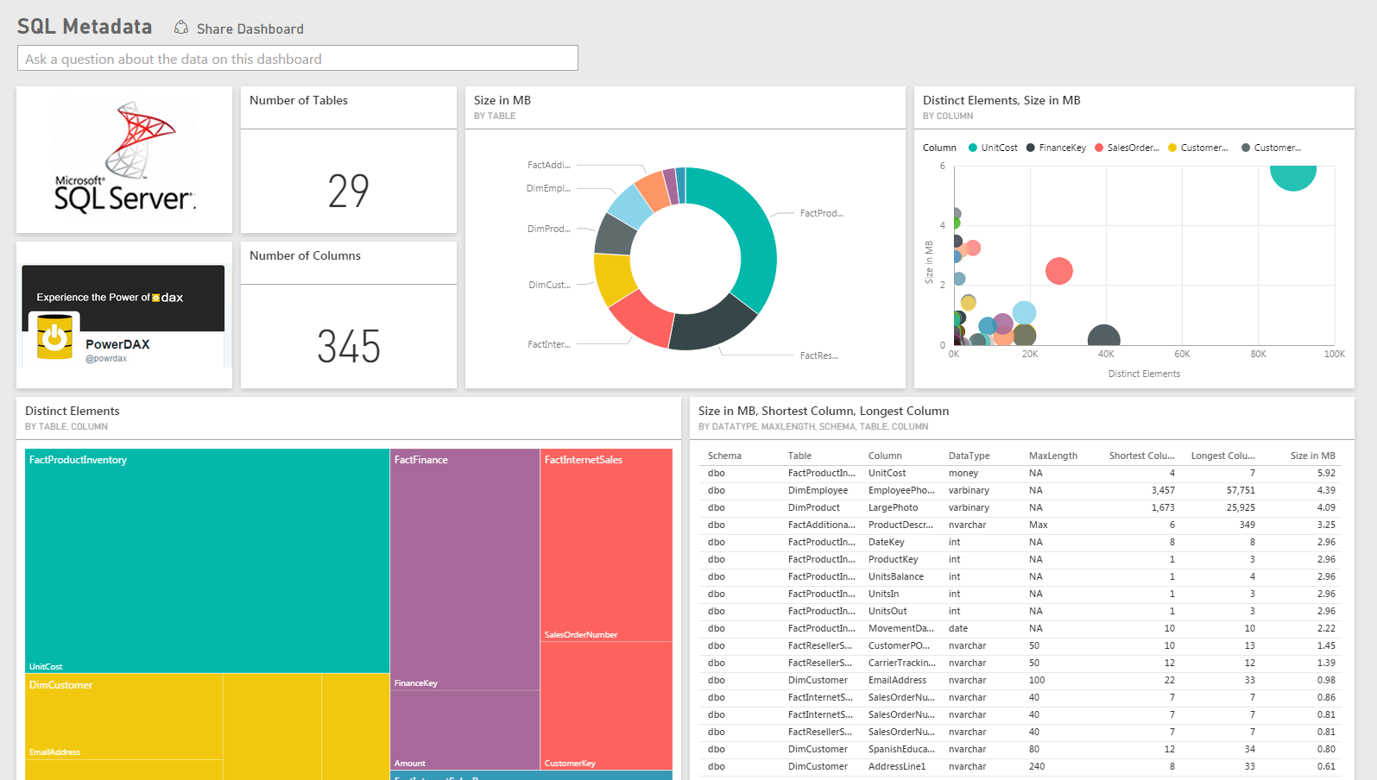Select the FinanceKey dark legend marker
The height and width of the screenshot is (780, 1377).
1031,148
